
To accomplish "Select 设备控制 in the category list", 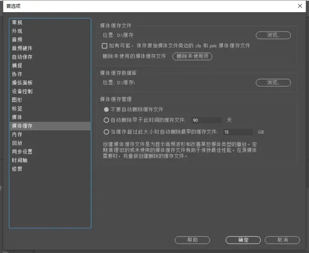I will pyautogui.click(x=50, y=91).
